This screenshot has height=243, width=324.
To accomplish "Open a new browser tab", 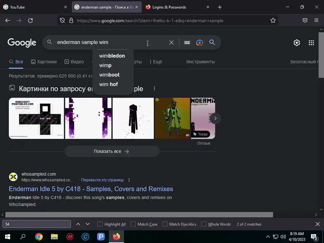I will (x=220, y=7).
